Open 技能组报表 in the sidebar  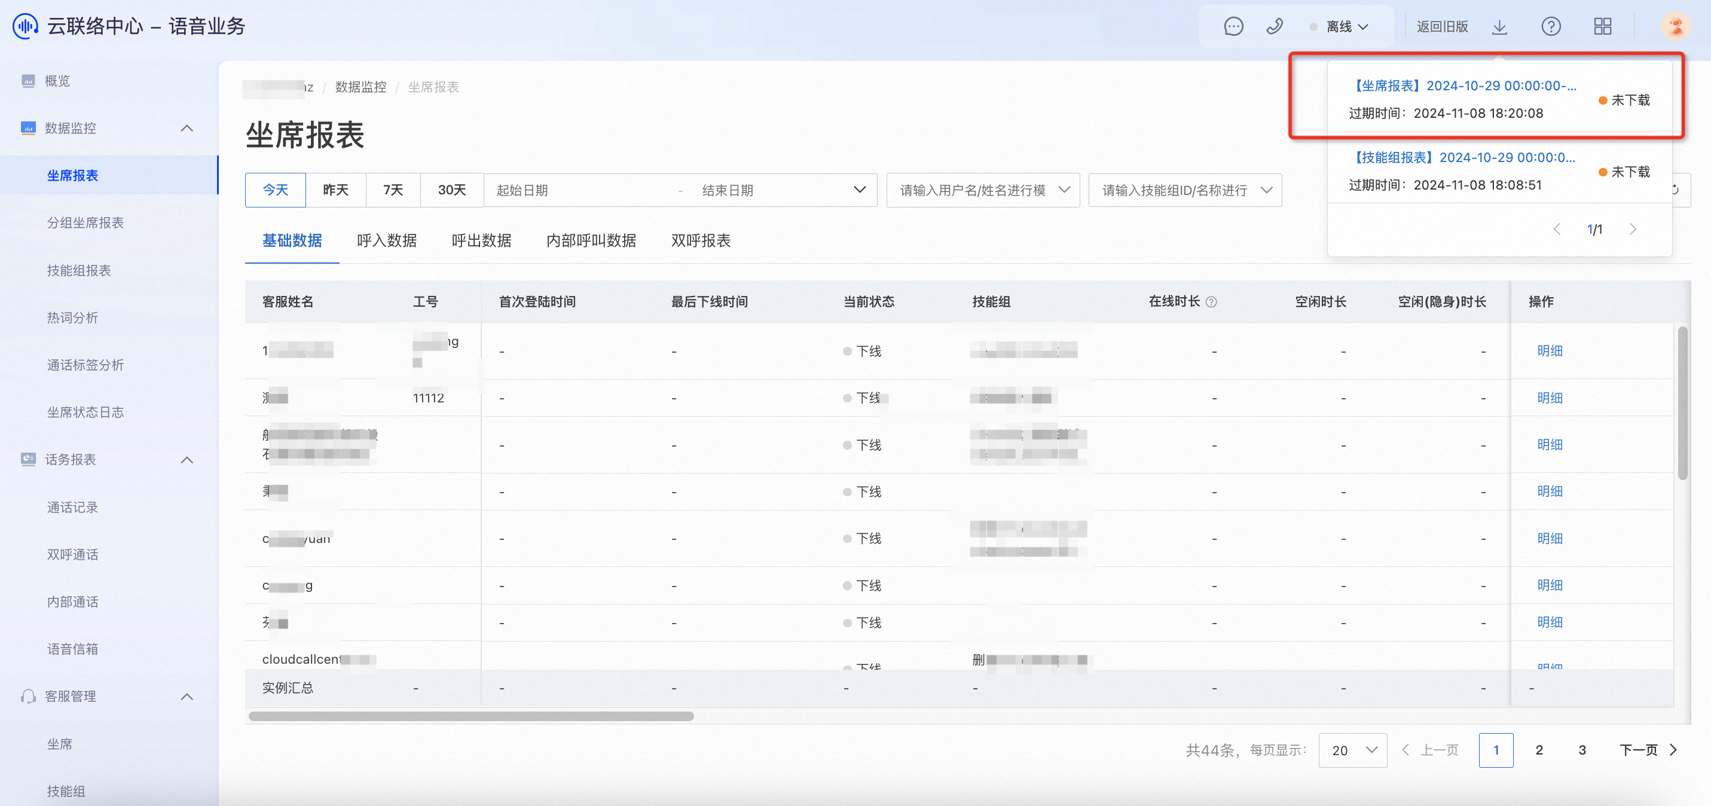point(78,270)
